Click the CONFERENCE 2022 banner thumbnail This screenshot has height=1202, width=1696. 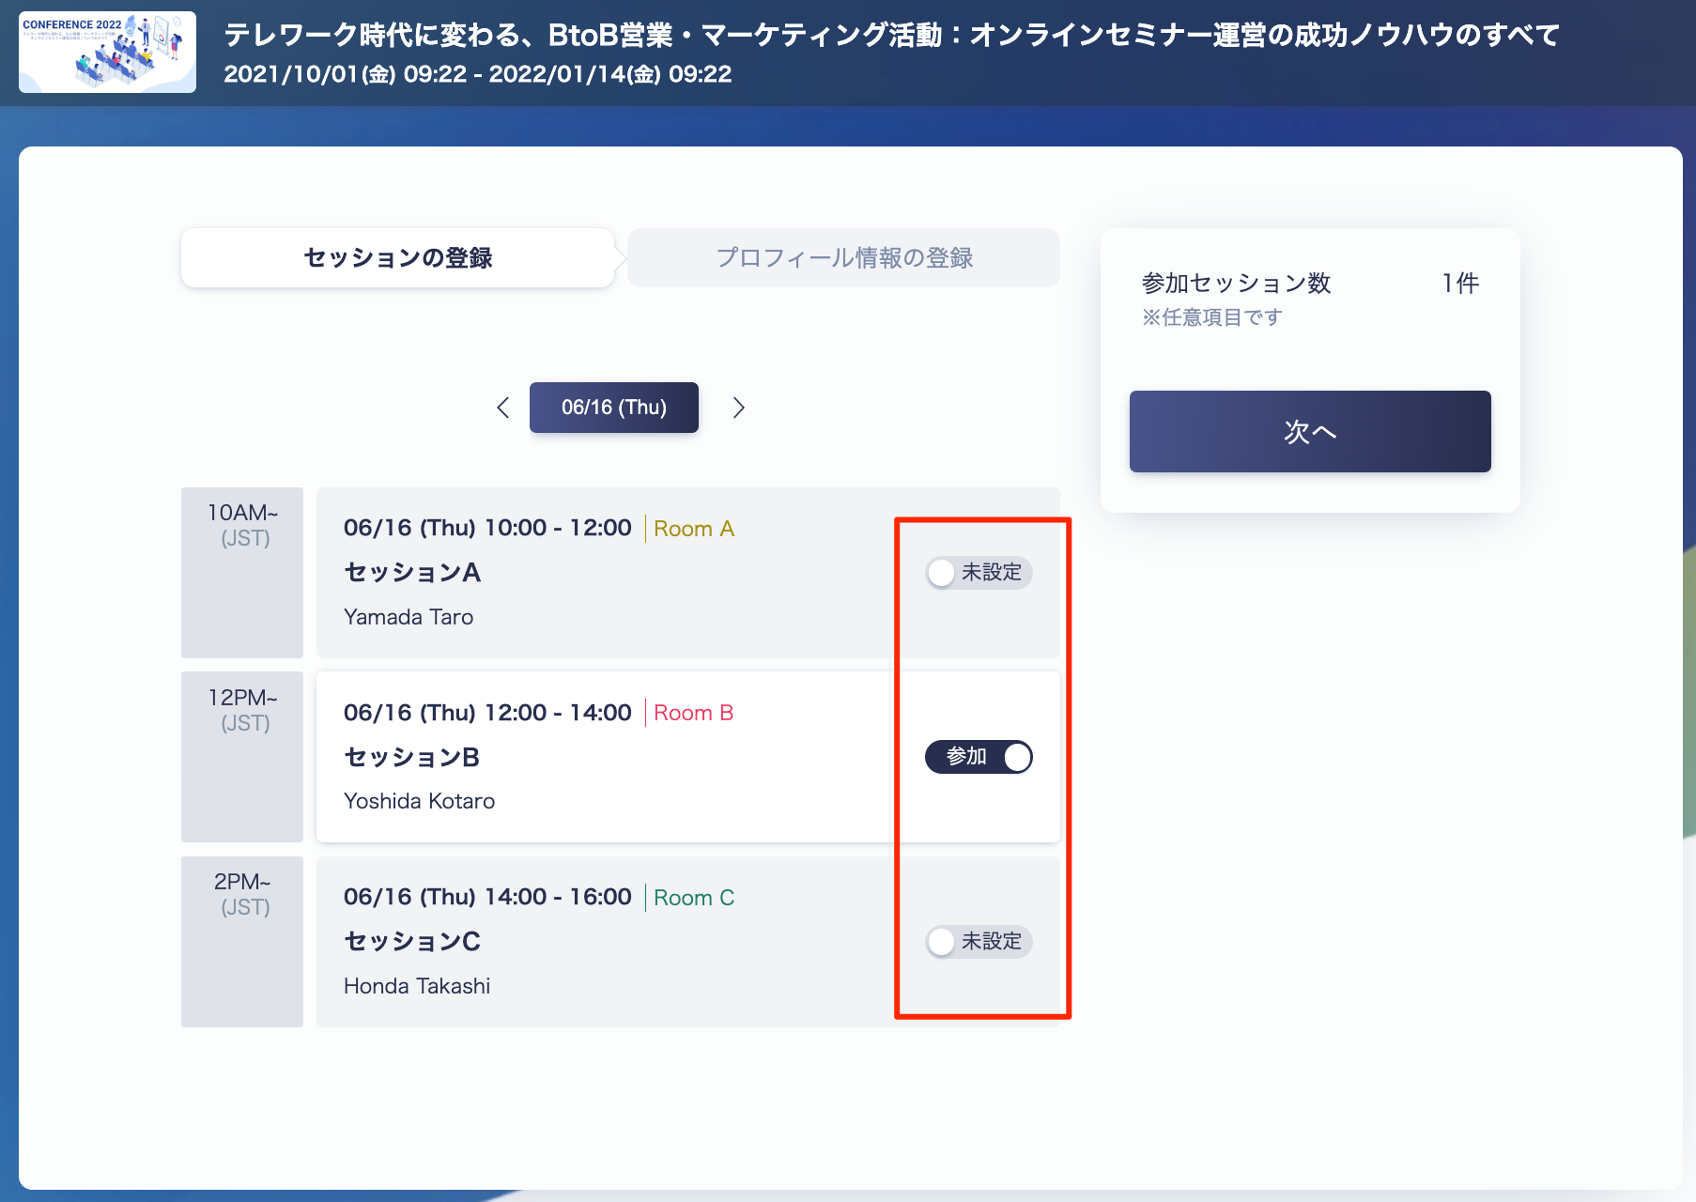[107, 53]
